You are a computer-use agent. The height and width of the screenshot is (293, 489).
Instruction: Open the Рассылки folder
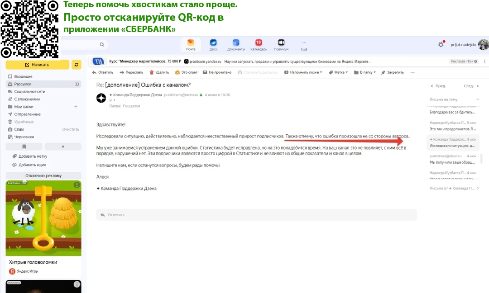click(x=43, y=84)
